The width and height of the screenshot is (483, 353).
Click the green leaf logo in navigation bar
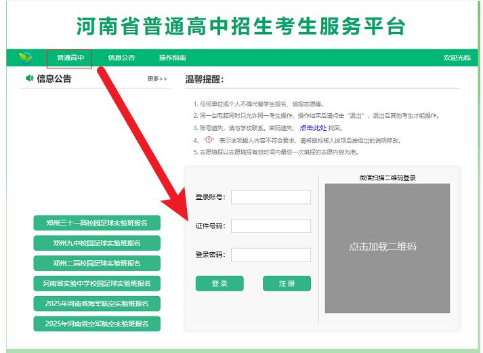26,58
